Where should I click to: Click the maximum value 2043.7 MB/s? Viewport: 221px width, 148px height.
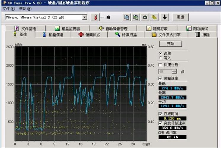[172, 97]
